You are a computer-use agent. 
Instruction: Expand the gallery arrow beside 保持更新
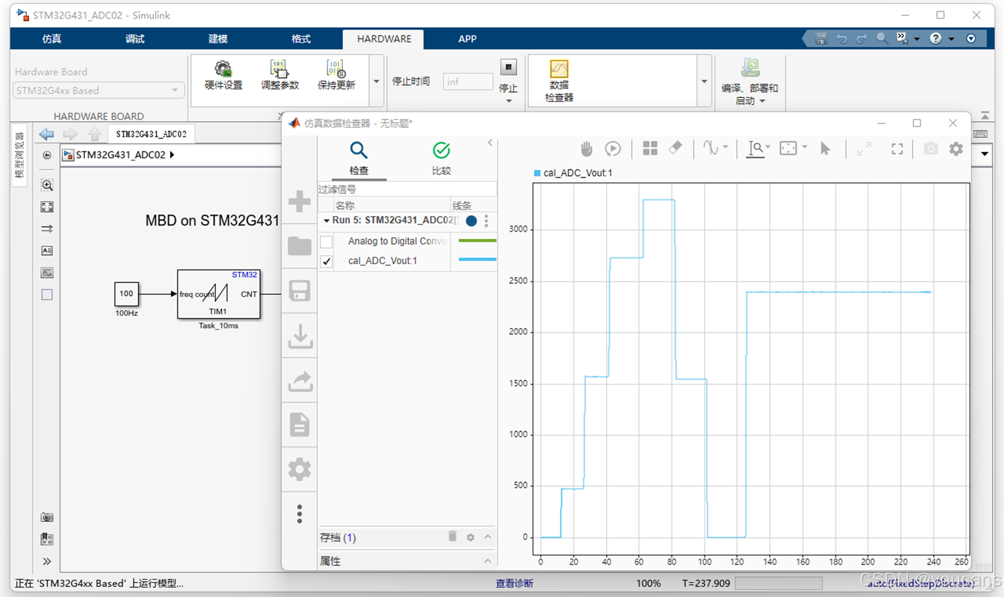376,81
